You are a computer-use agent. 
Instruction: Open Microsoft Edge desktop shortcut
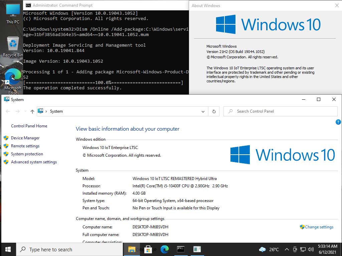coord(13,82)
